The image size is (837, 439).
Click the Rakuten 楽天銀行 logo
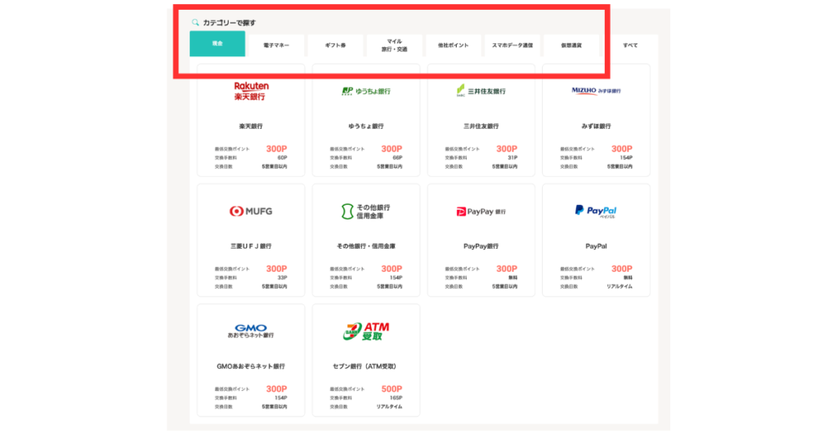[251, 91]
